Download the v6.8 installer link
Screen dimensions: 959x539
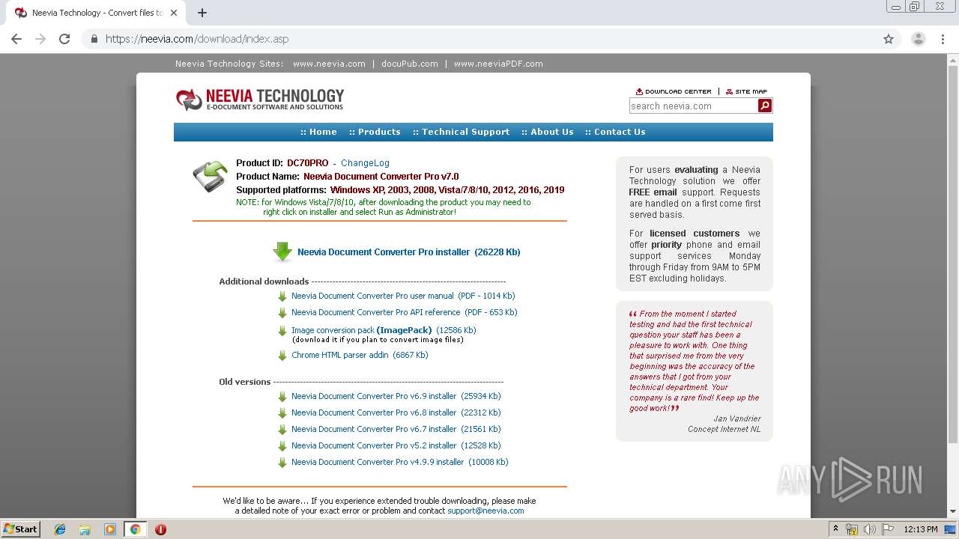(x=396, y=413)
